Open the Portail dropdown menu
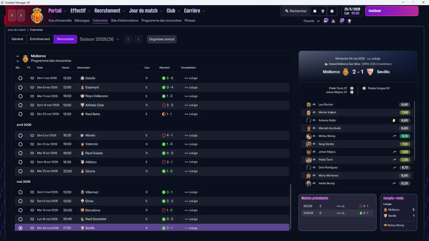The width and height of the screenshot is (429, 241). [57, 11]
